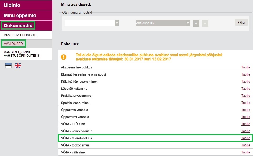This screenshot has width=253, height=156.
Task: Open Arved ja lepingud submenu item
Action: (20, 35)
